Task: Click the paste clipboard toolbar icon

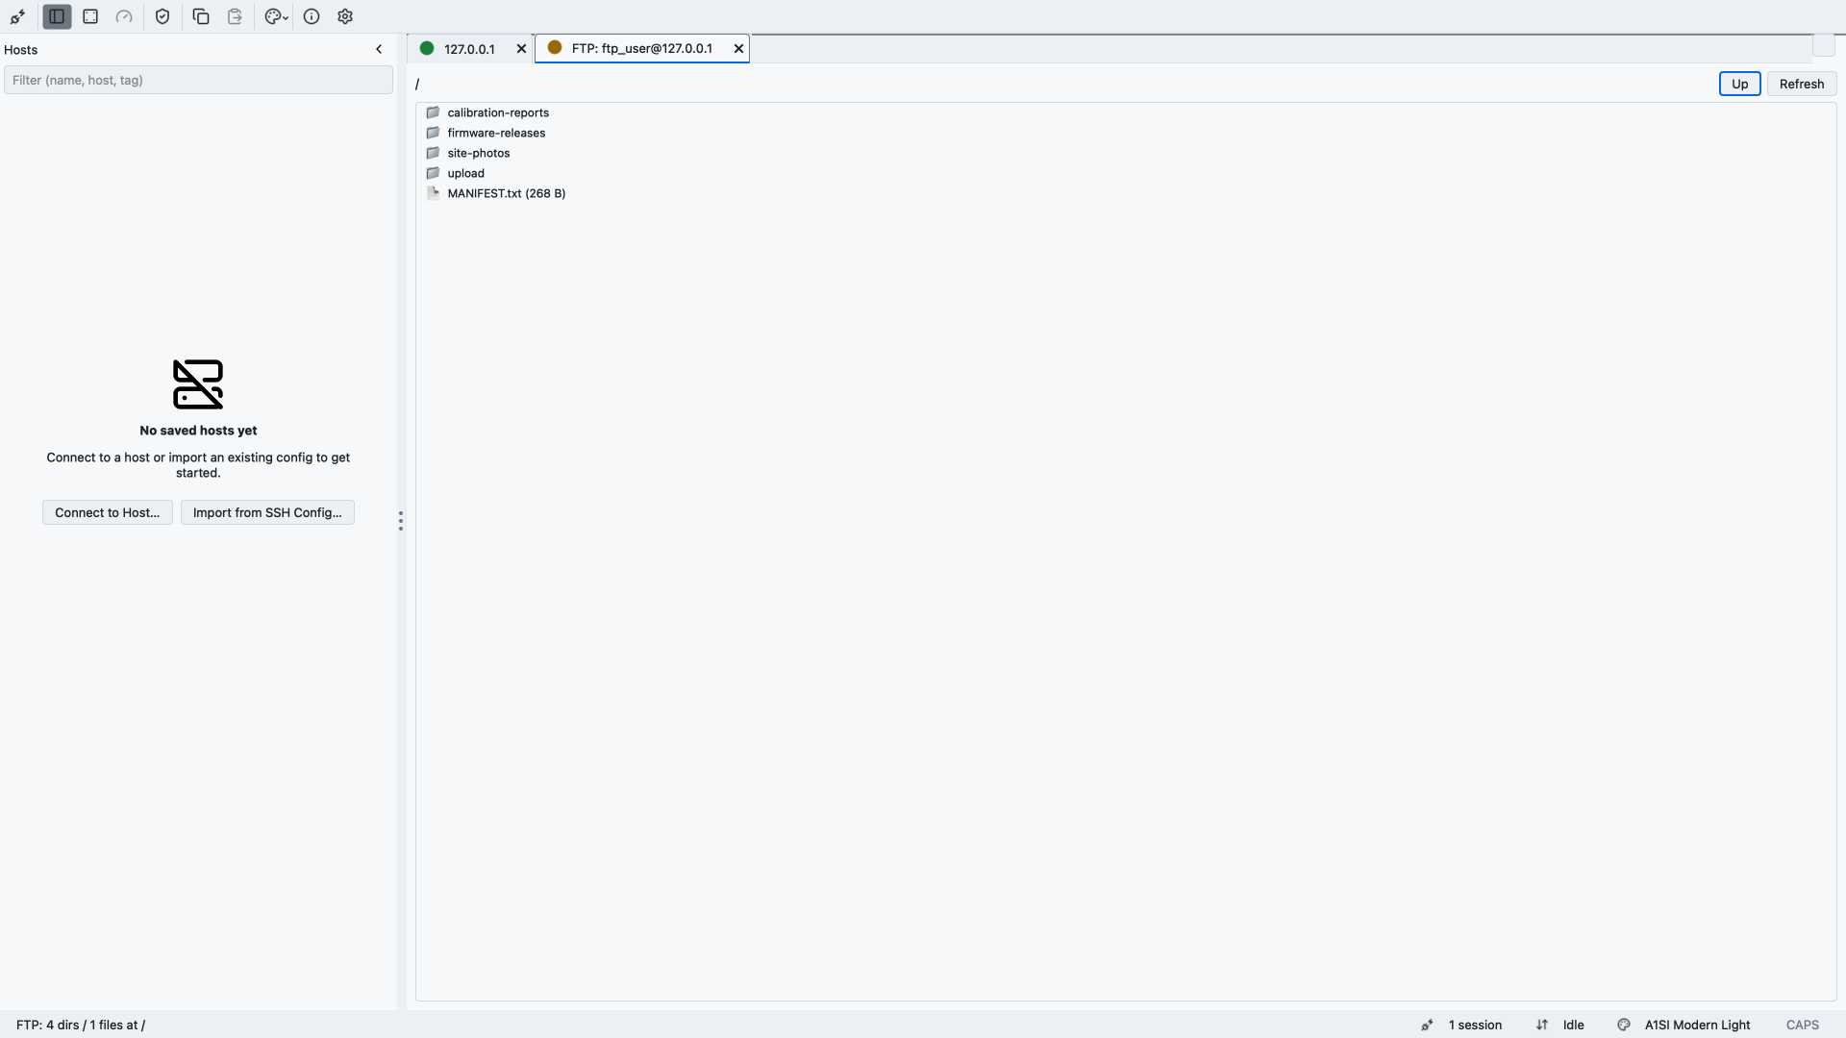Action: pos(235,16)
